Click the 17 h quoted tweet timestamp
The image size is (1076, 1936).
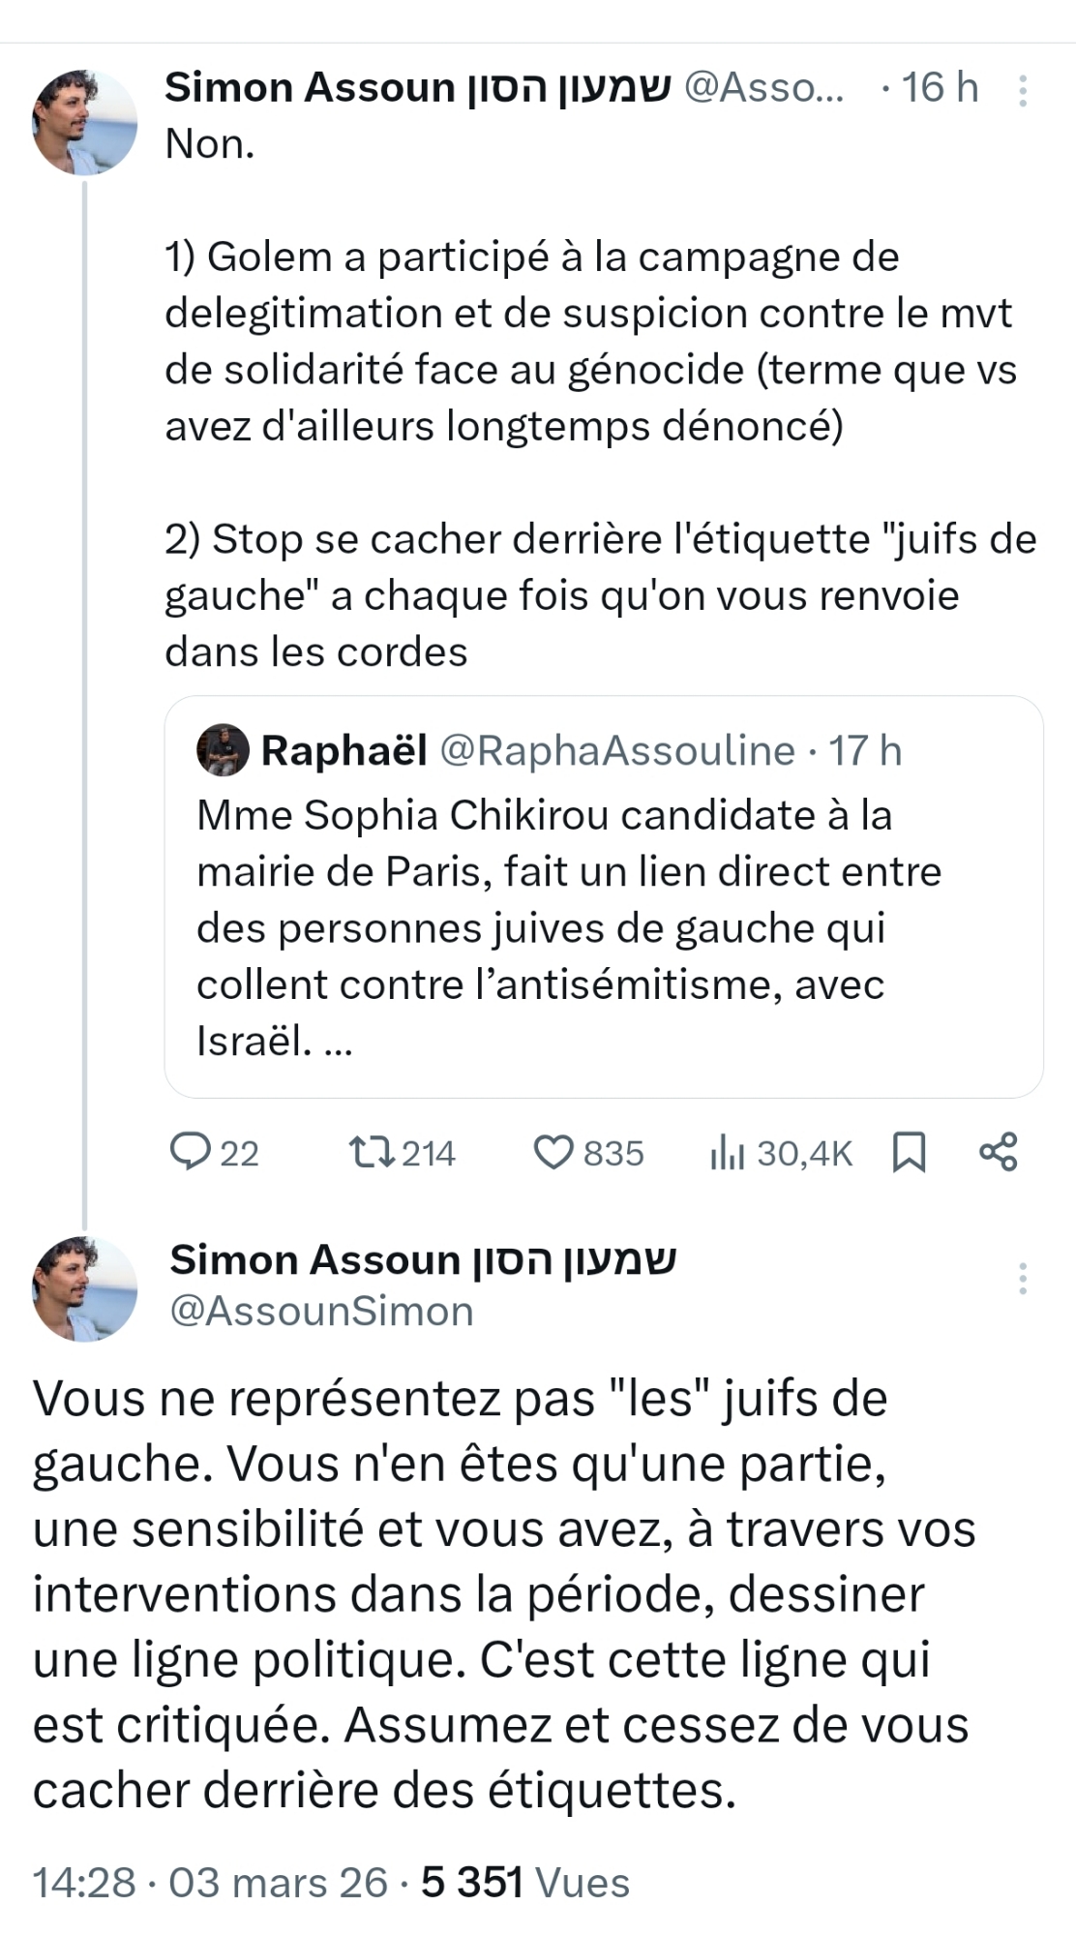(x=865, y=751)
